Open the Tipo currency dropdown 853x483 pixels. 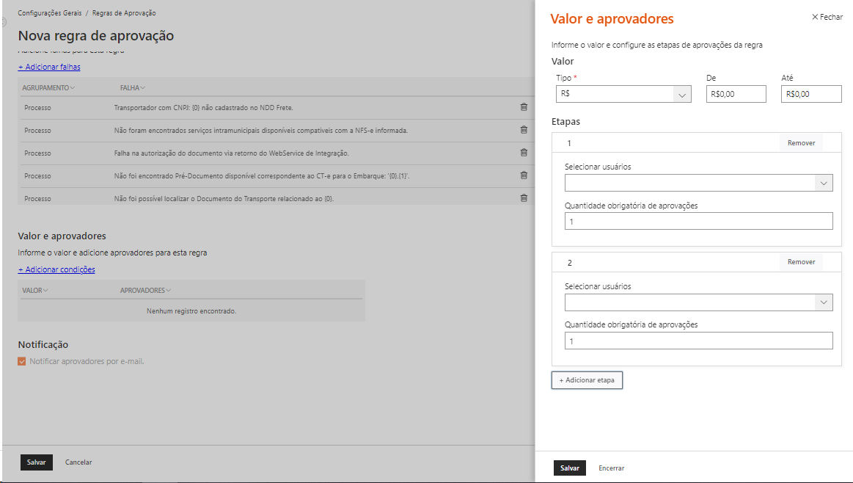684,93
